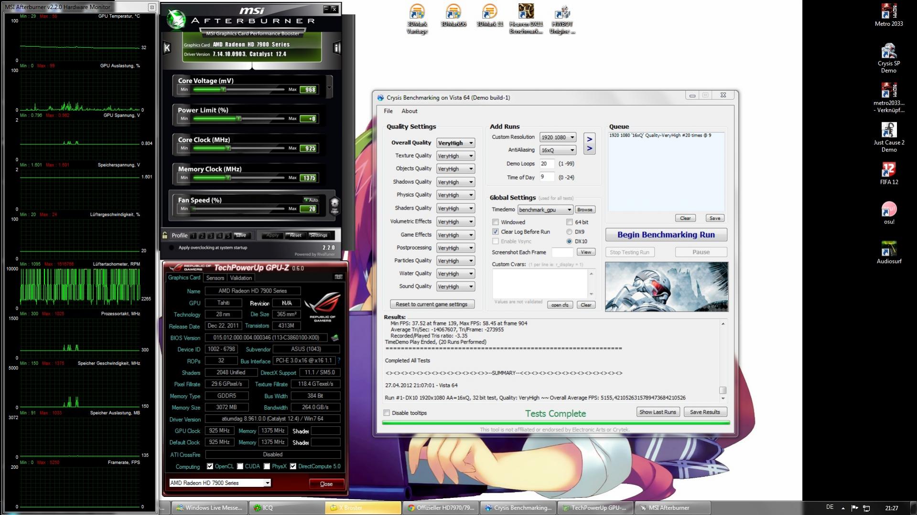Launch the Metro 2033 desktop icon

click(889, 15)
